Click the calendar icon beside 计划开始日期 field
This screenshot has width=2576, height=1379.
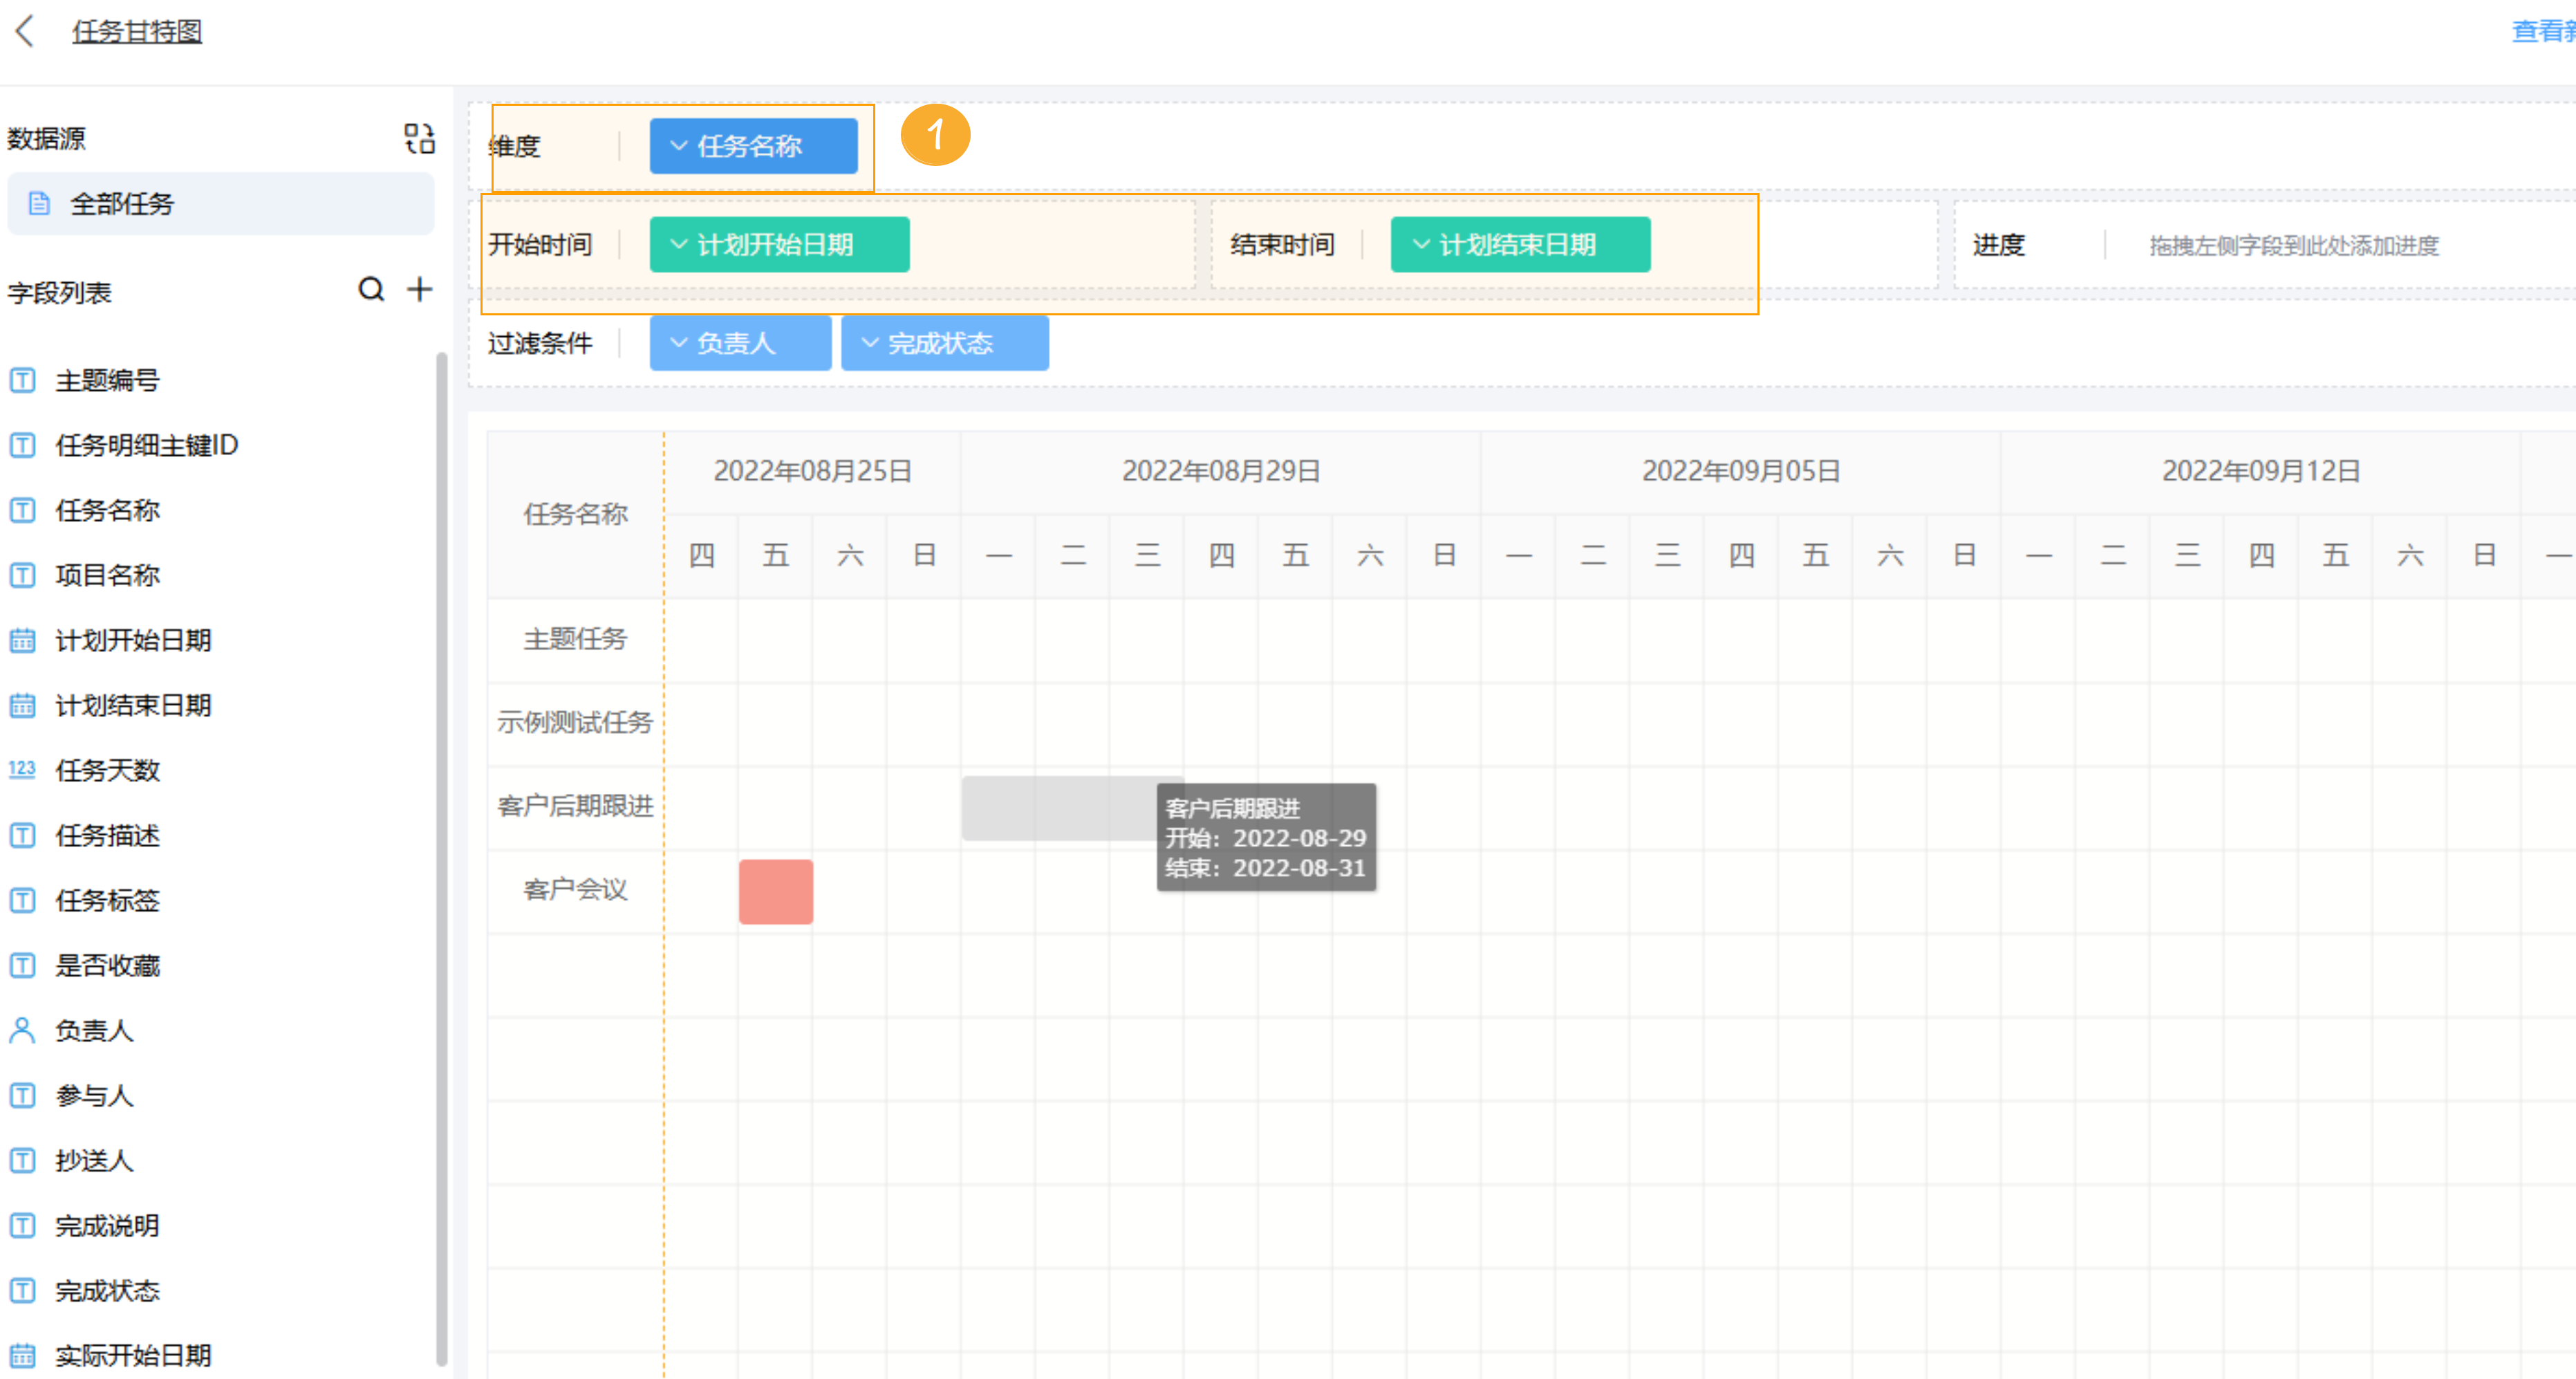pyautogui.click(x=22, y=640)
